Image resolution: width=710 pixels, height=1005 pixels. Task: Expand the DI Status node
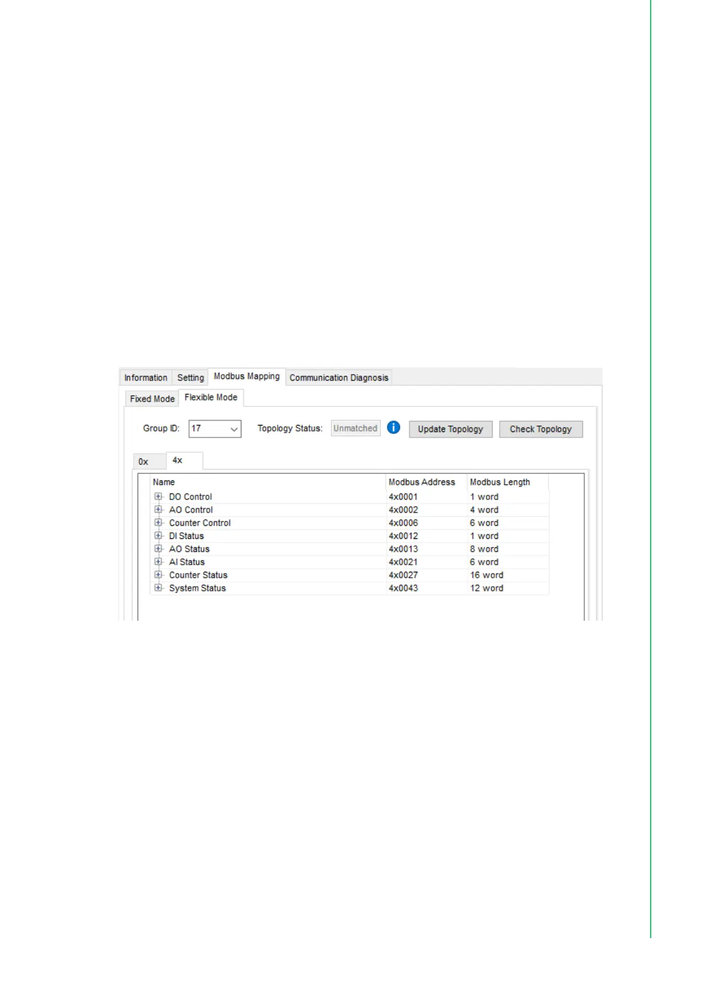tap(159, 536)
